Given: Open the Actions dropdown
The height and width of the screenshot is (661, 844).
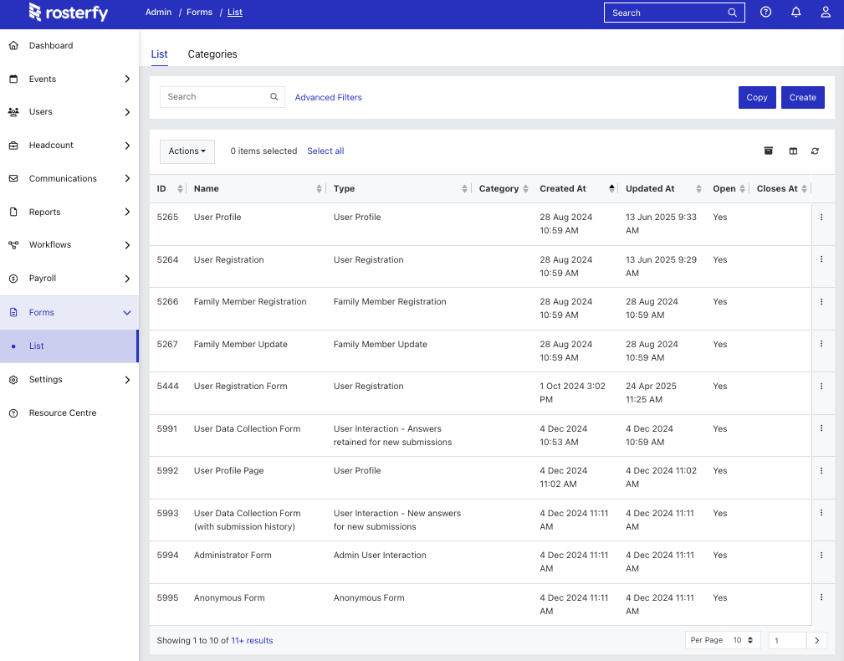Looking at the screenshot, I should click(187, 151).
